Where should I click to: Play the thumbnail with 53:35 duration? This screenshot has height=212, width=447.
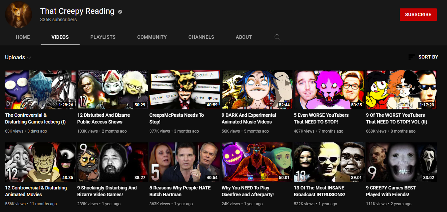(x=329, y=90)
